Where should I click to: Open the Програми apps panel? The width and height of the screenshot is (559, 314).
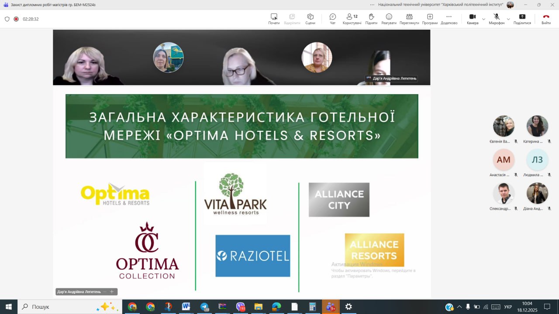tap(430, 19)
